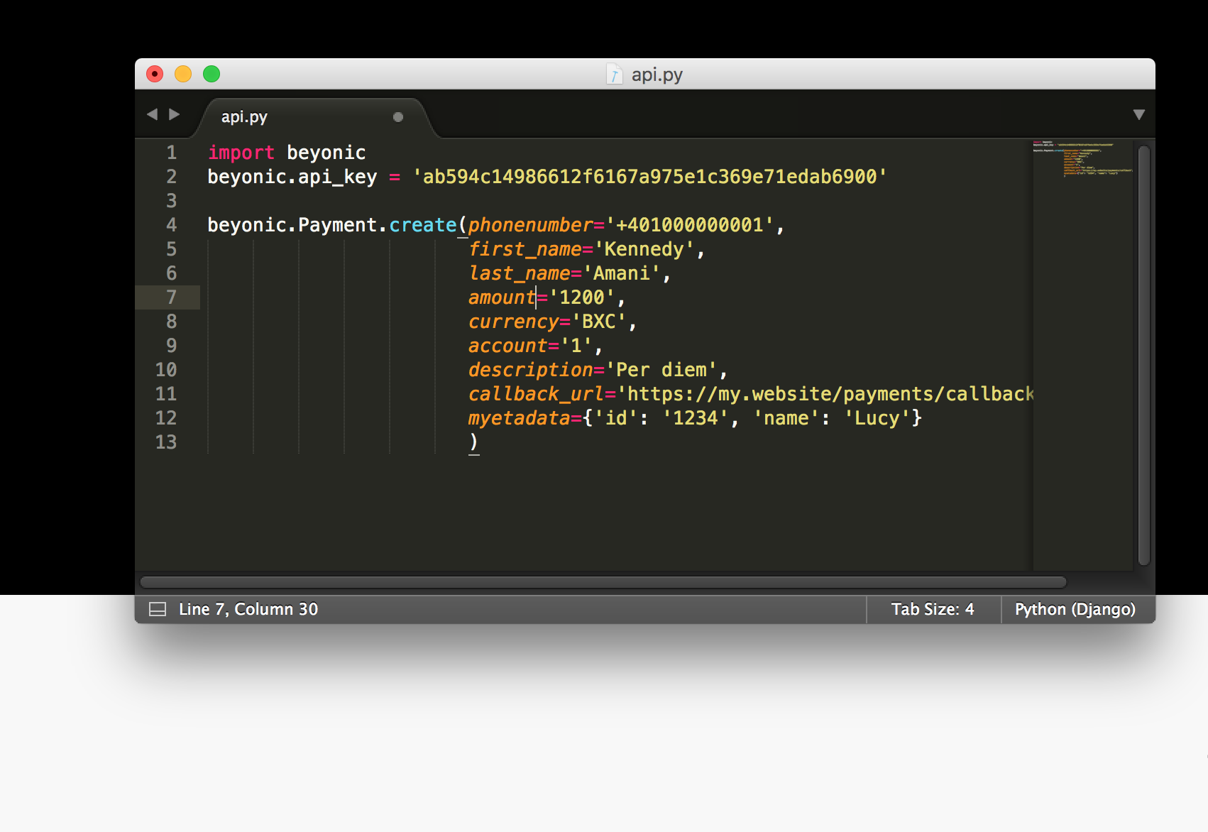
Task: Click the 'description' parameter
Action: pos(531,370)
